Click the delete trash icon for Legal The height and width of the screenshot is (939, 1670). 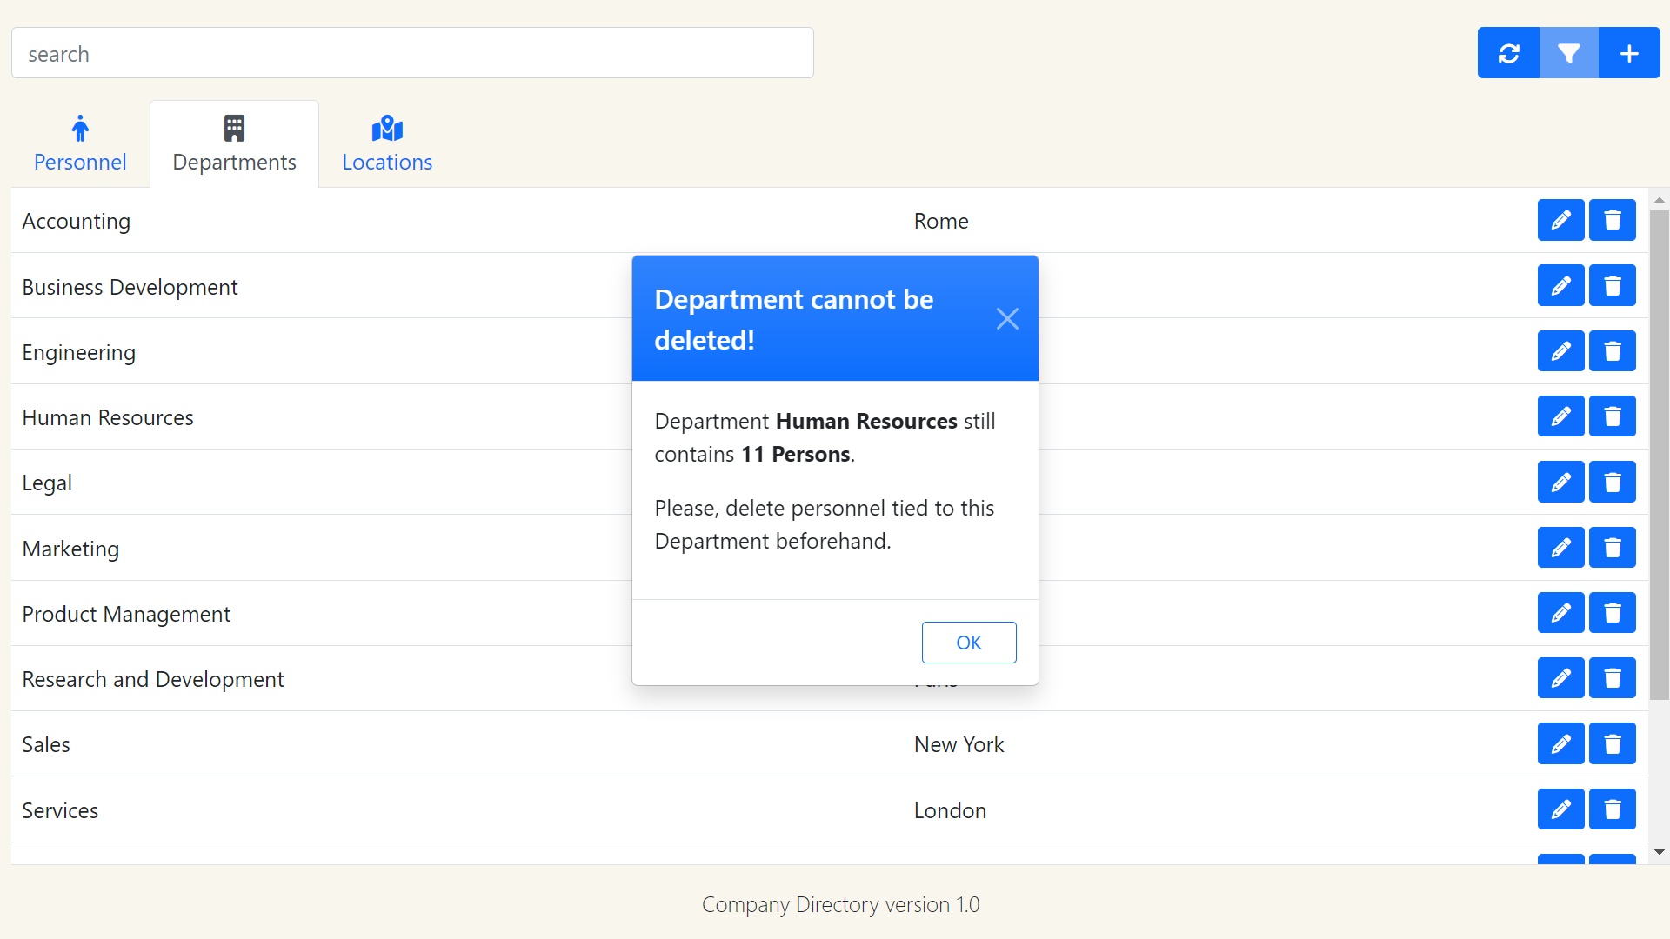coord(1612,482)
